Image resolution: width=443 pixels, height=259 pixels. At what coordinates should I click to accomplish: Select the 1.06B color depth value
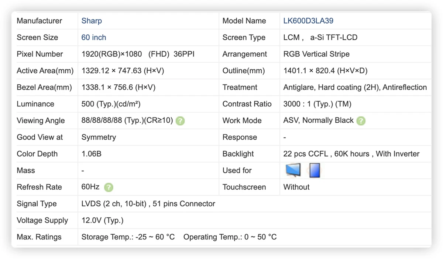pyautogui.click(x=92, y=154)
